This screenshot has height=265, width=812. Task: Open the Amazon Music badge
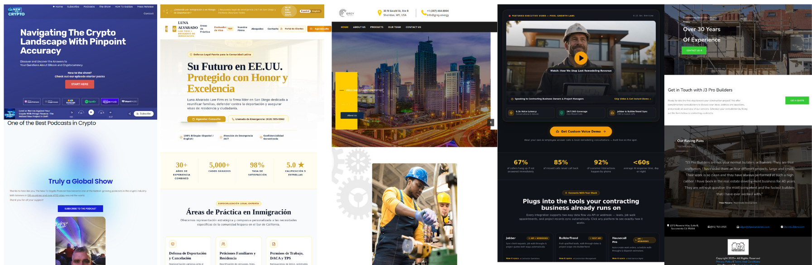tap(110, 101)
